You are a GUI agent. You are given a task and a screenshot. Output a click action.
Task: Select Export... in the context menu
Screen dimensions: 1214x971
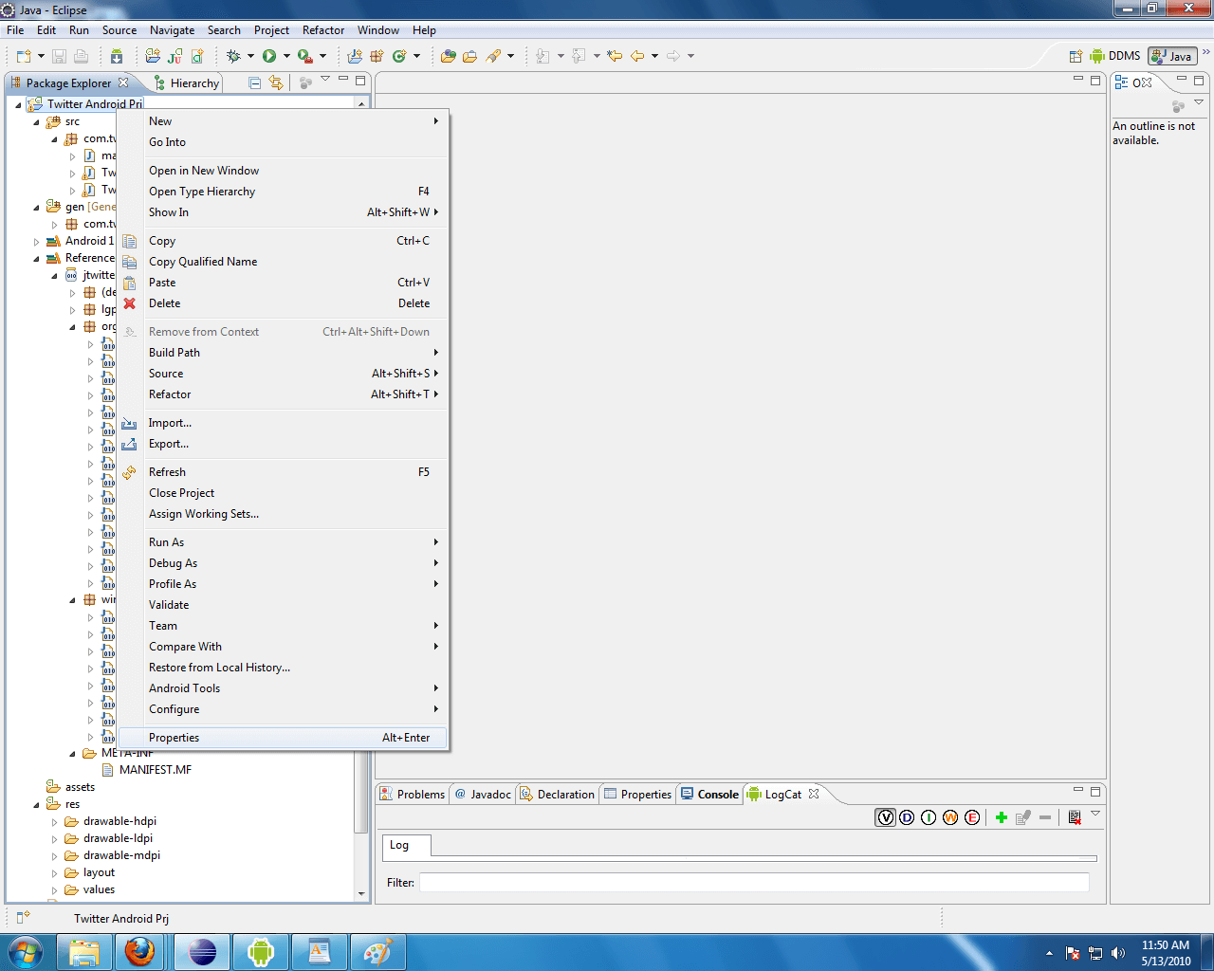coord(283,444)
